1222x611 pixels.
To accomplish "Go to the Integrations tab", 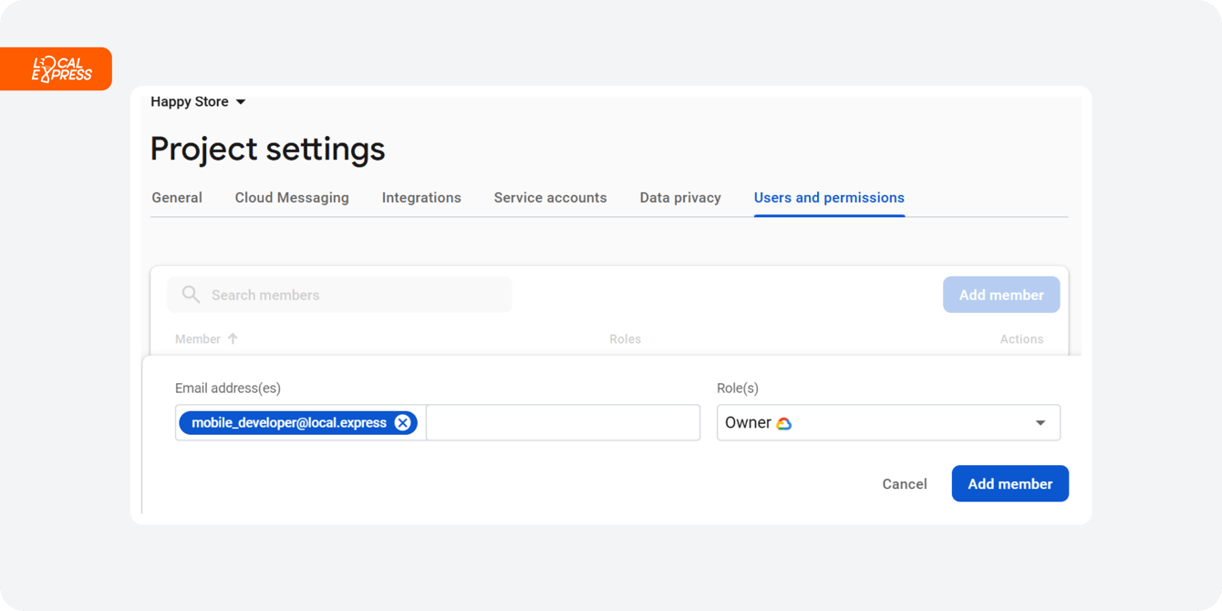I will pyautogui.click(x=421, y=197).
